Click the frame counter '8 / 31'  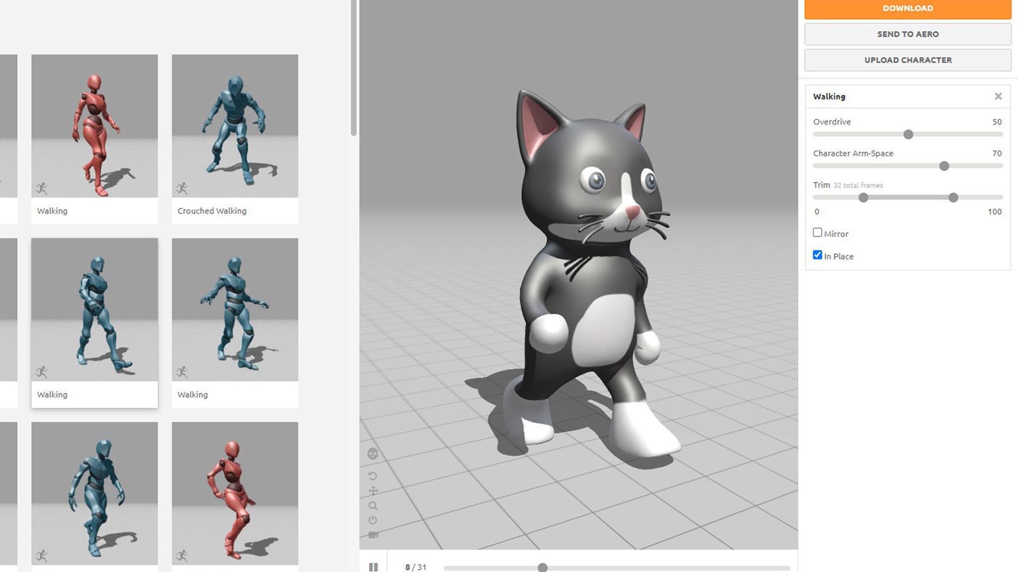coord(416,567)
